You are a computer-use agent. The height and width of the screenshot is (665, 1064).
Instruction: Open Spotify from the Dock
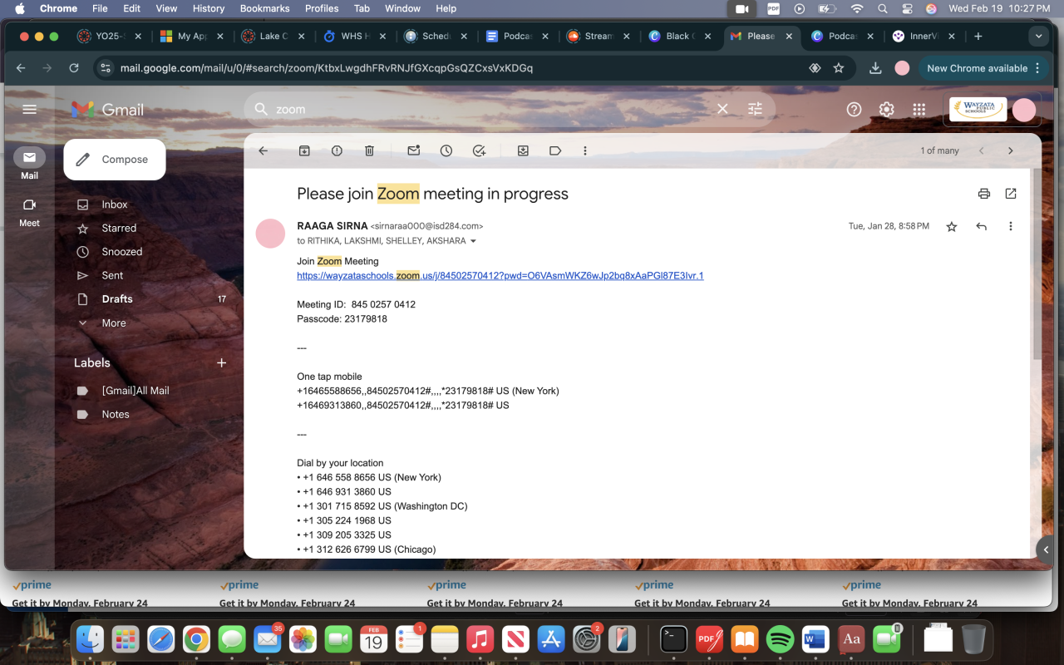pyautogui.click(x=780, y=639)
